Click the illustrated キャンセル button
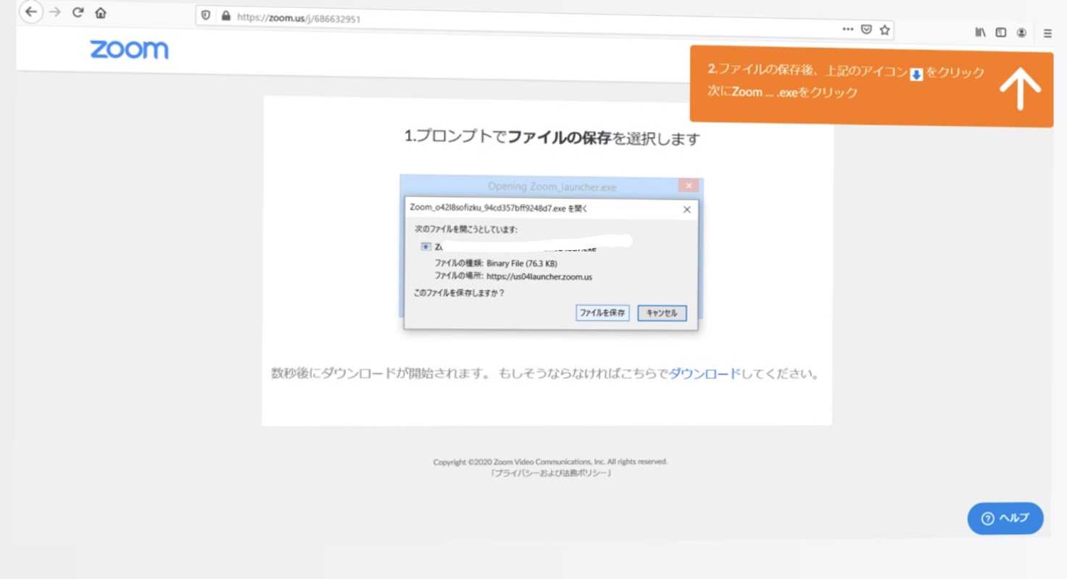This screenshot has width=1067, height=579. pos(662,313)
